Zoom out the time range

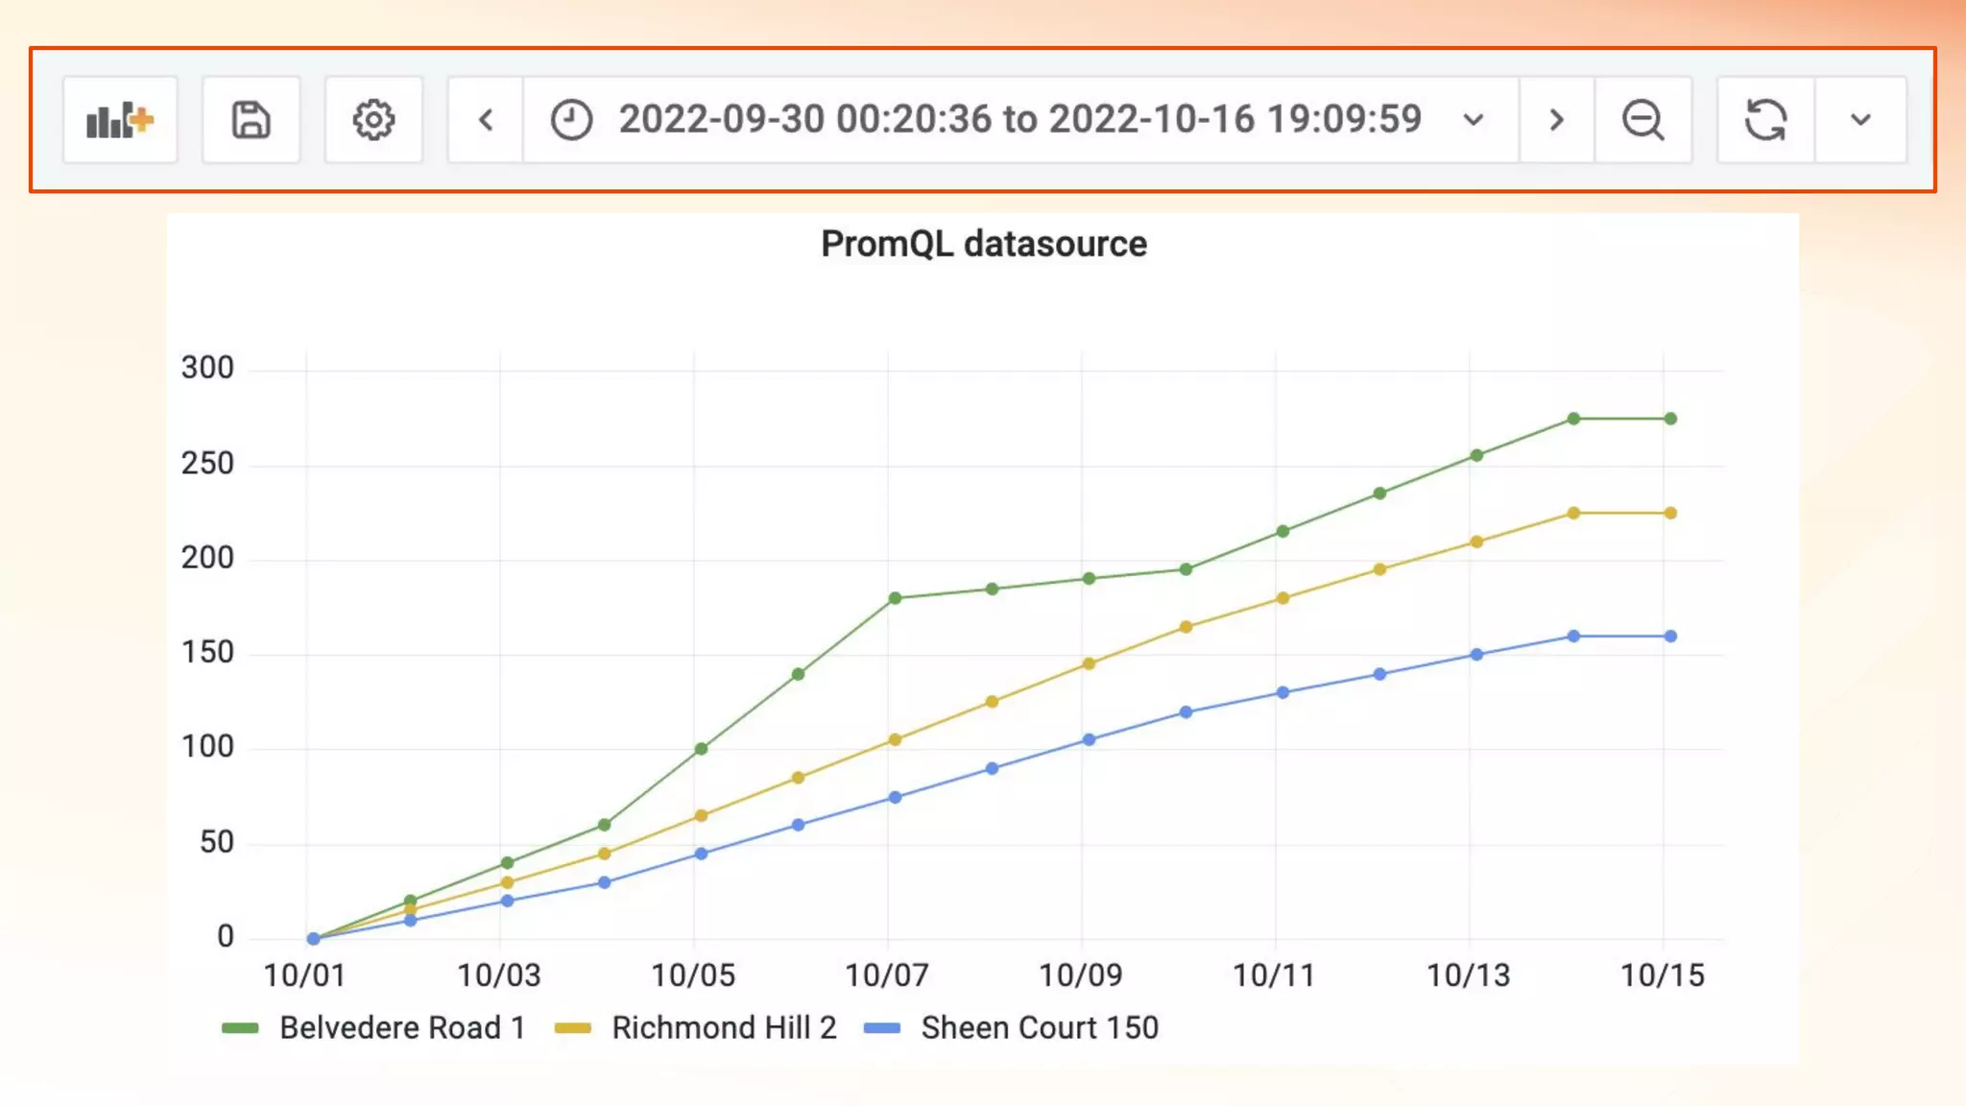pyautogui.click(x=1642, y=120)
